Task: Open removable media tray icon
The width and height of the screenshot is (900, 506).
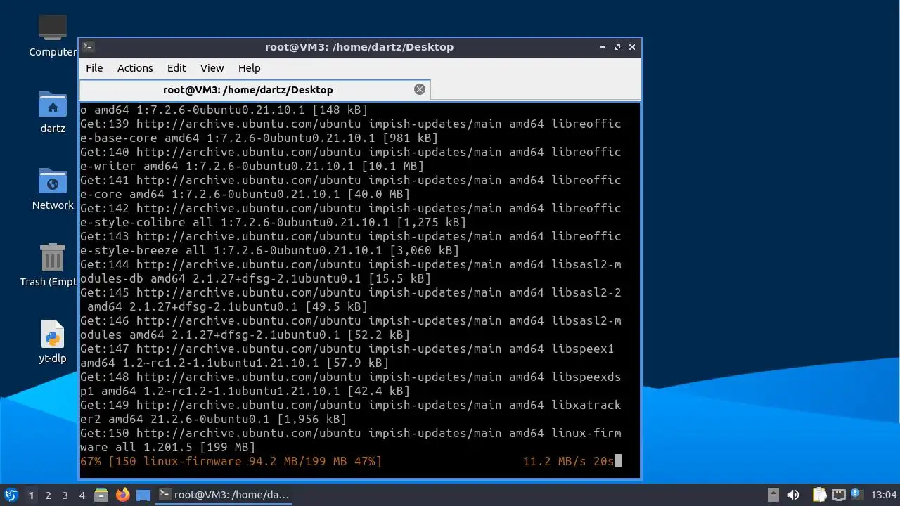Action: click(x=773, y=495)
